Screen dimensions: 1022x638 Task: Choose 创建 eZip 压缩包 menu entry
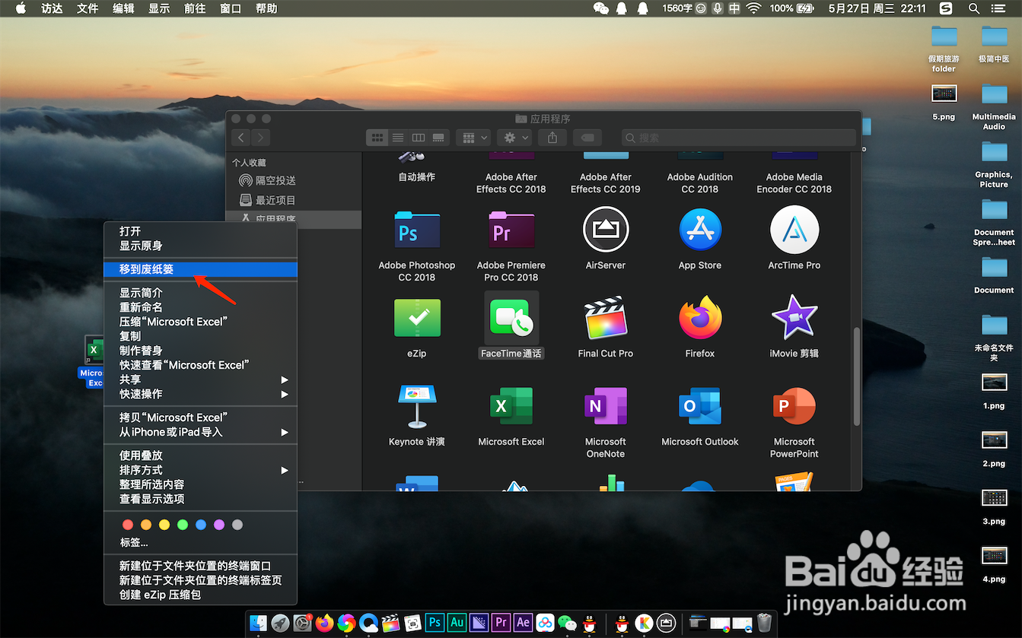(x=200, y=595)
